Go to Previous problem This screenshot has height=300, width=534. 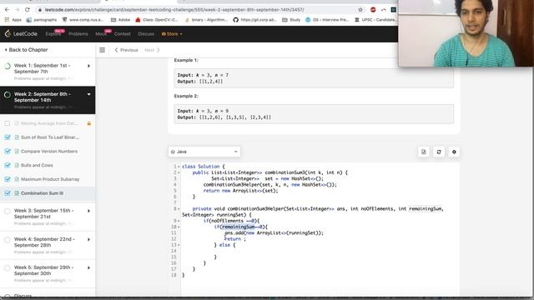coord(126,50)
